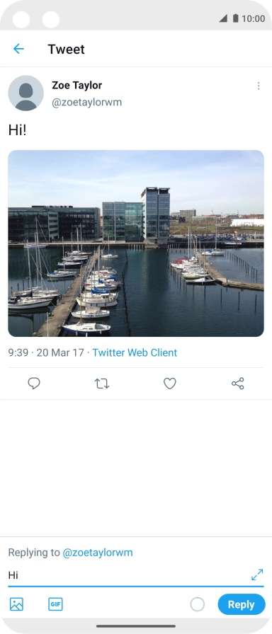This screenshot has height=634, width=272.
Task: Send the reply with Reply button
Action: pos(242,604)
